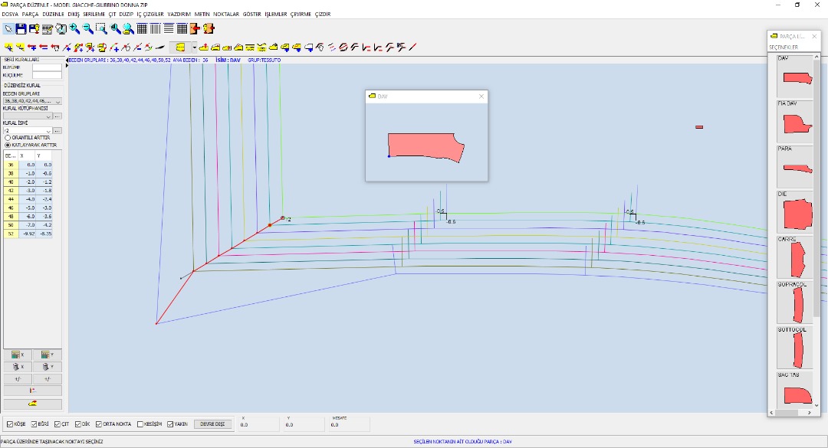Click the grid table toolbar icon
The image size is (828, 448).
tap(142, 29)
